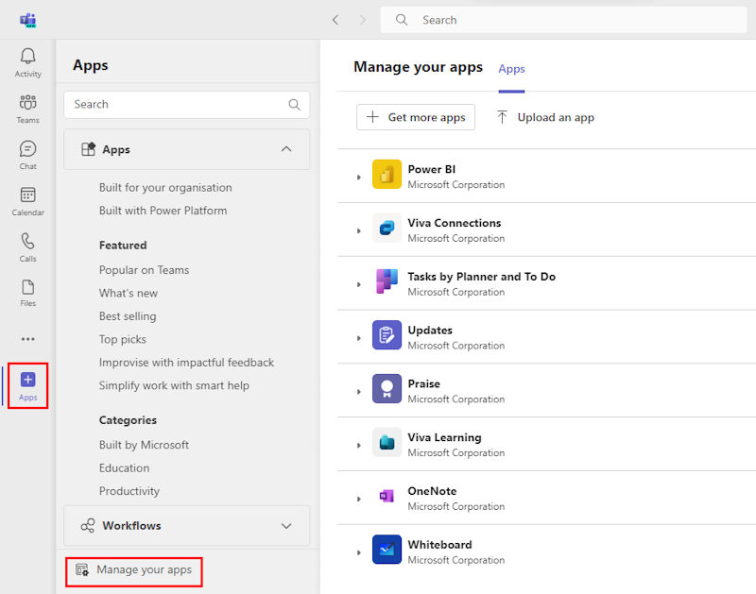Click the Viva Learning app icon
The image size is (756, 594).
pos(387,443)
